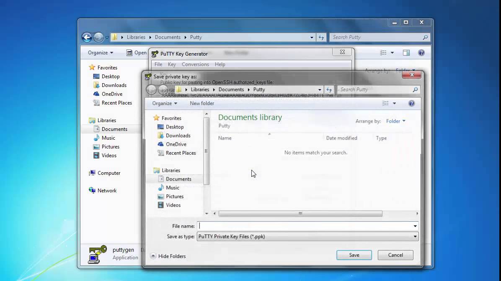
Task: Select OneDrive in the Save dialog's Favorites
Action: (x=176, y=144)
